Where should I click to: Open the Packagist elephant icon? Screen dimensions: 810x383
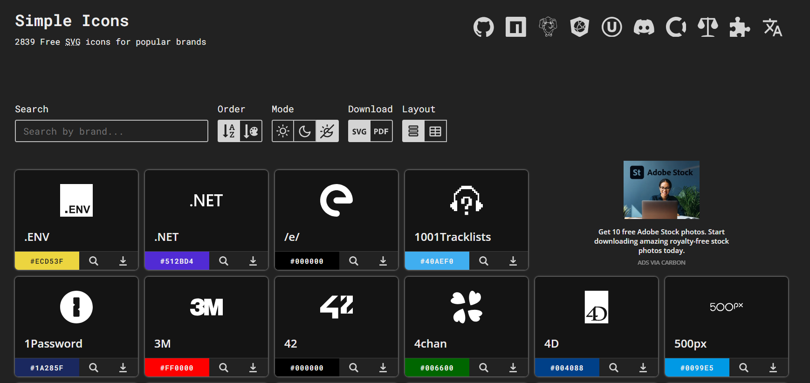(x=548, y=27)
